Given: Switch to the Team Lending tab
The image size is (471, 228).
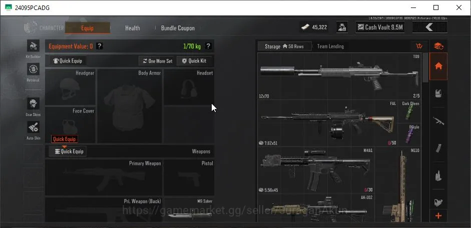Looking at the screenshot, I should point(330,46).
